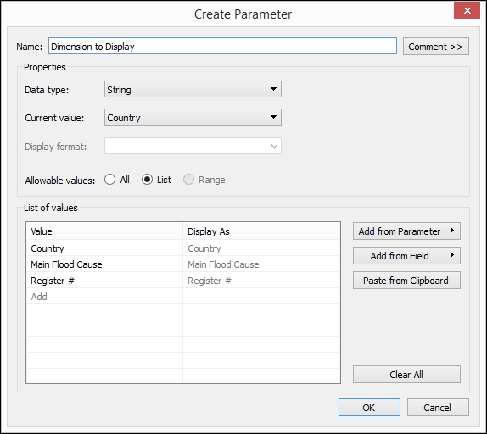The image size is (487, 434).
Task: Click Paste from Clipboard button
Action: [406, 281]
